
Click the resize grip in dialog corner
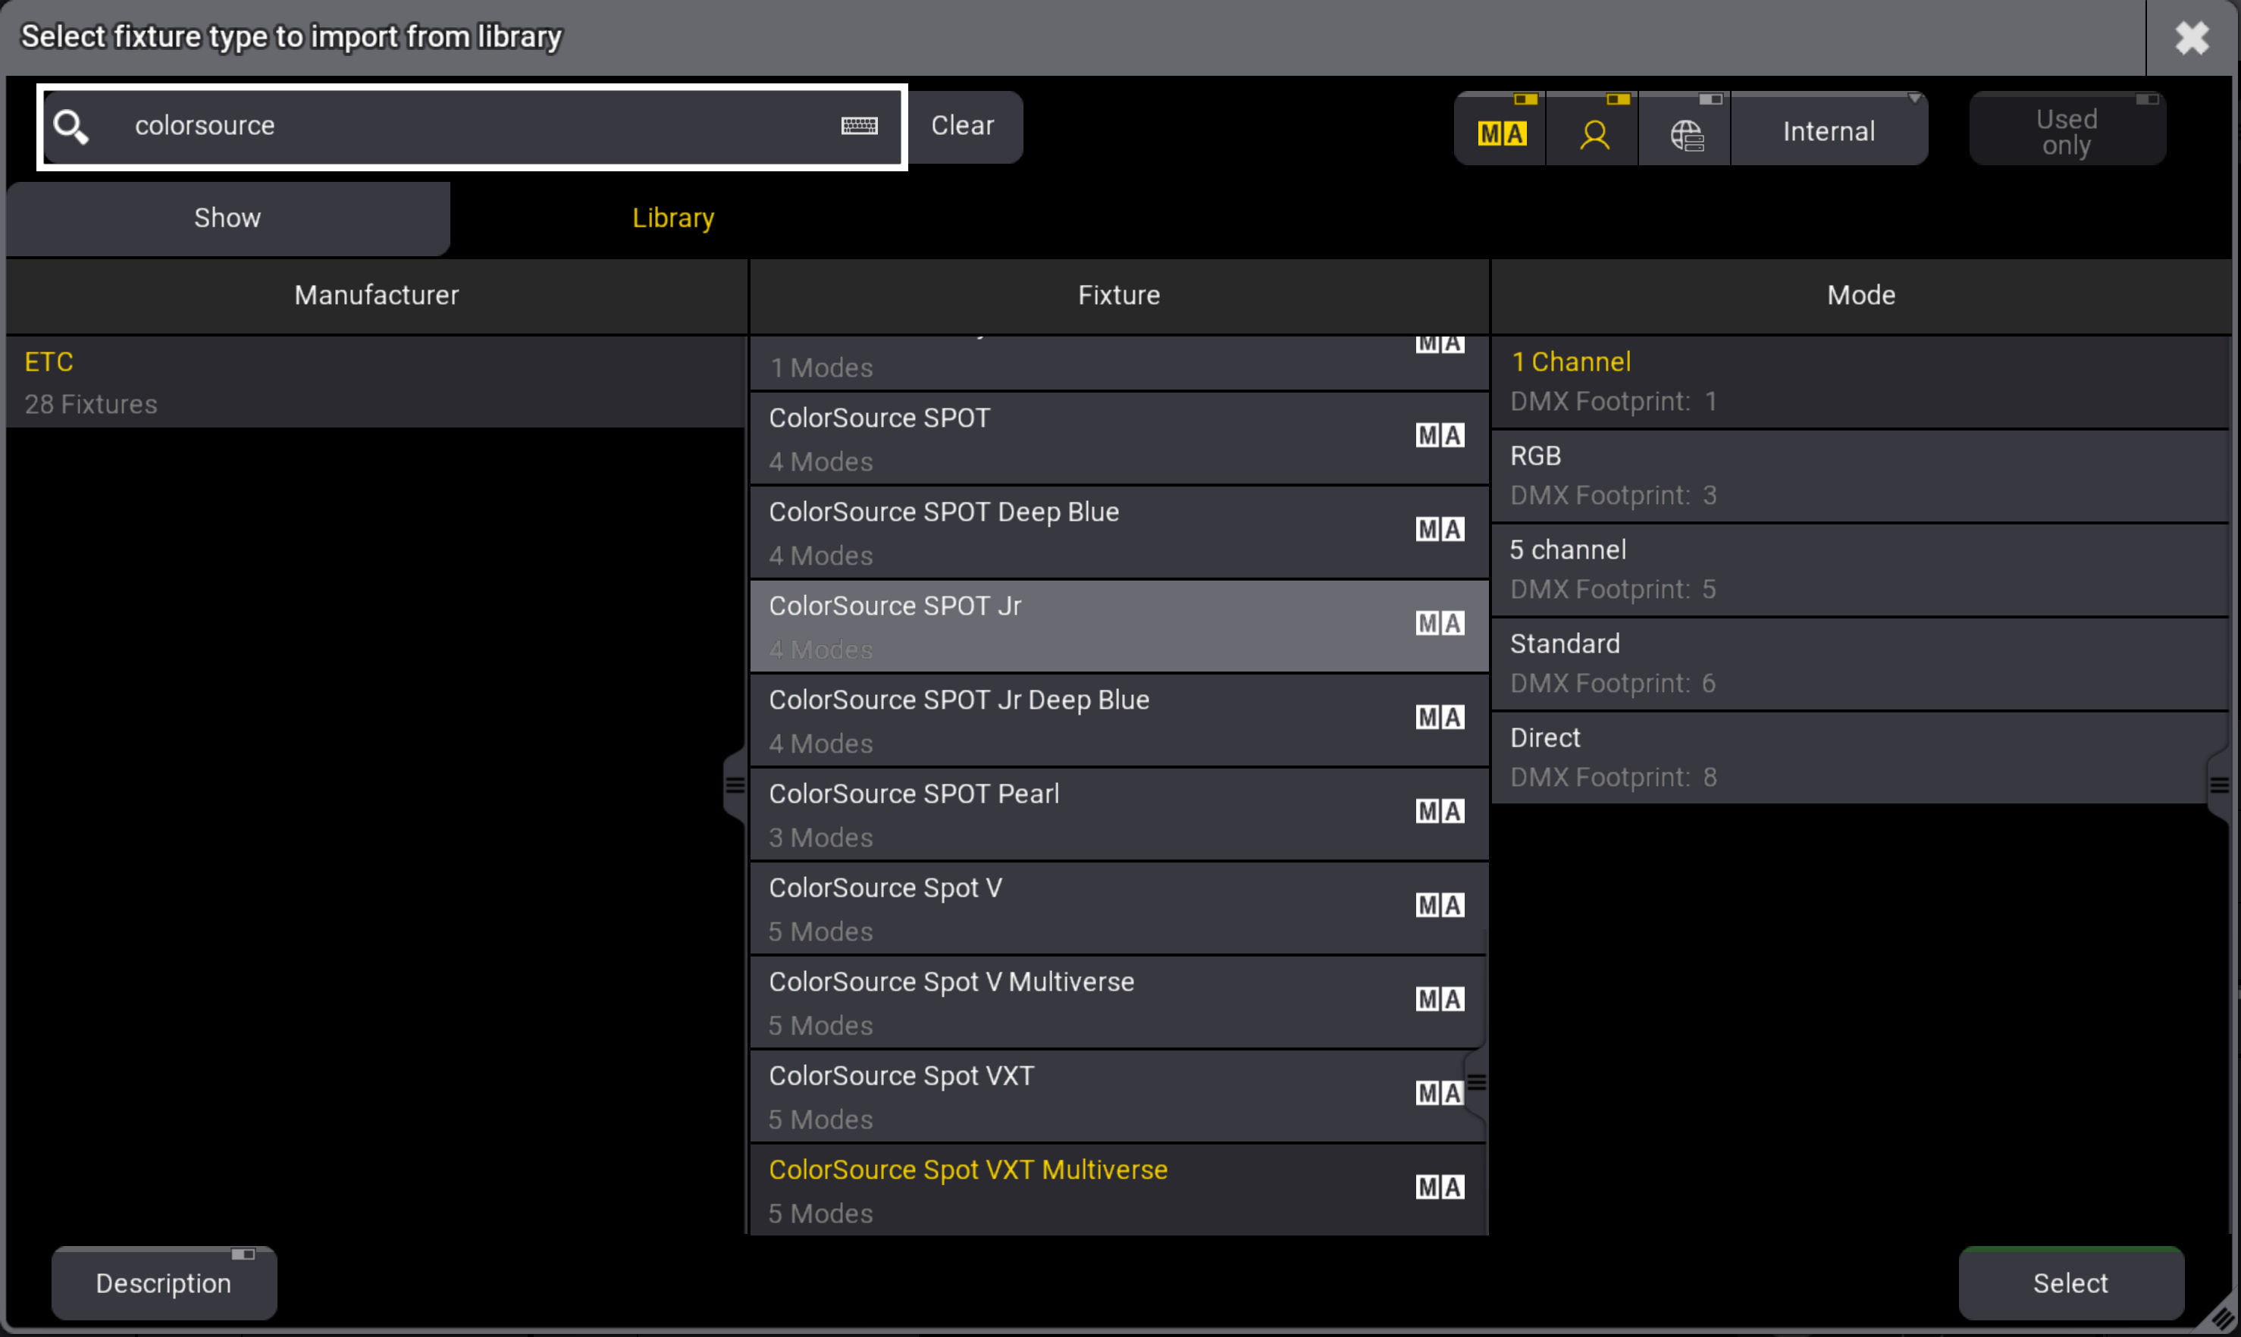click(2221, 1318)
